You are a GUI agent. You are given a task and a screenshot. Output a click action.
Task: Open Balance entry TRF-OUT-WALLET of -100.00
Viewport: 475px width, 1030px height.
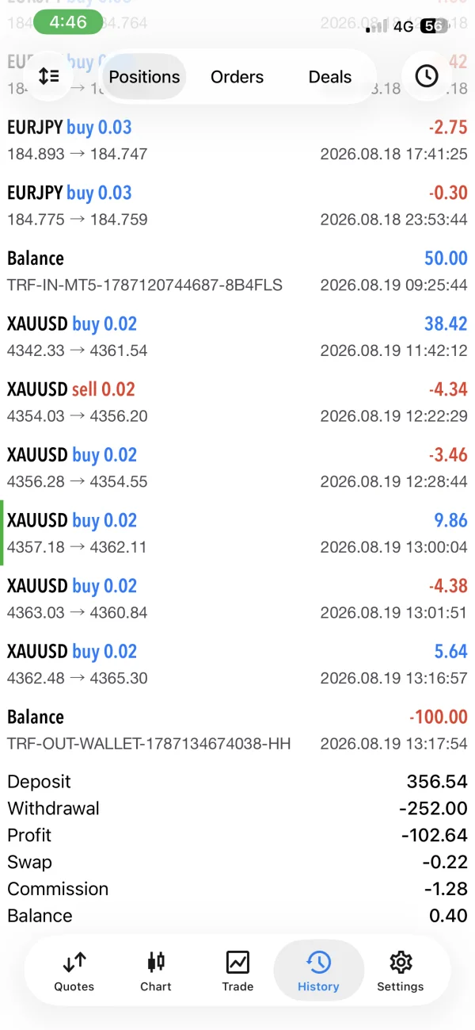(237, 729)
